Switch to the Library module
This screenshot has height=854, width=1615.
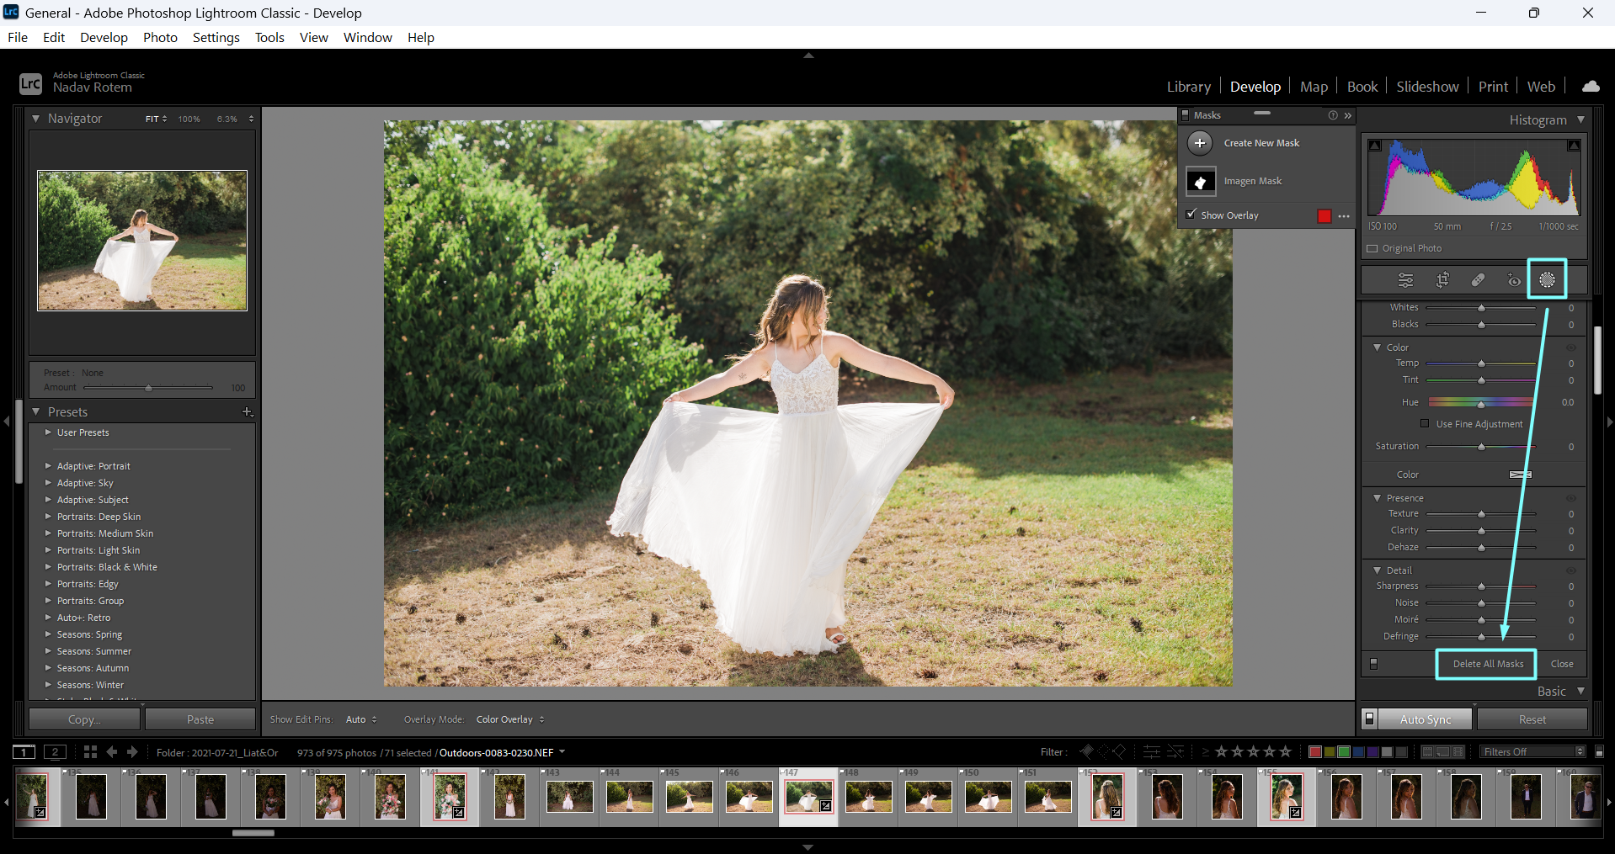coord(1188,87)
